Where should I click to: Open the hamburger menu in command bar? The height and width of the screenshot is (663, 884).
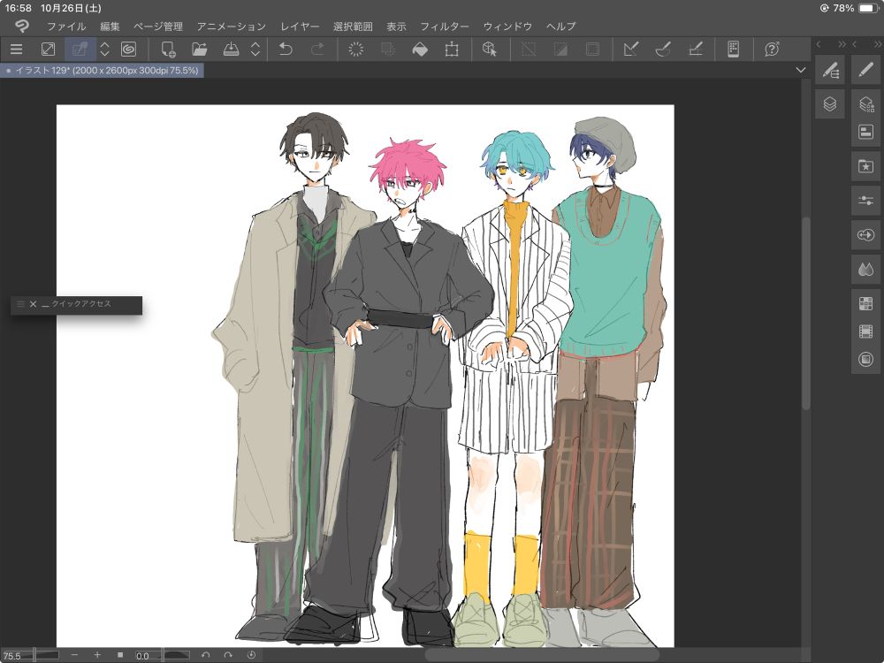[17, 50]
